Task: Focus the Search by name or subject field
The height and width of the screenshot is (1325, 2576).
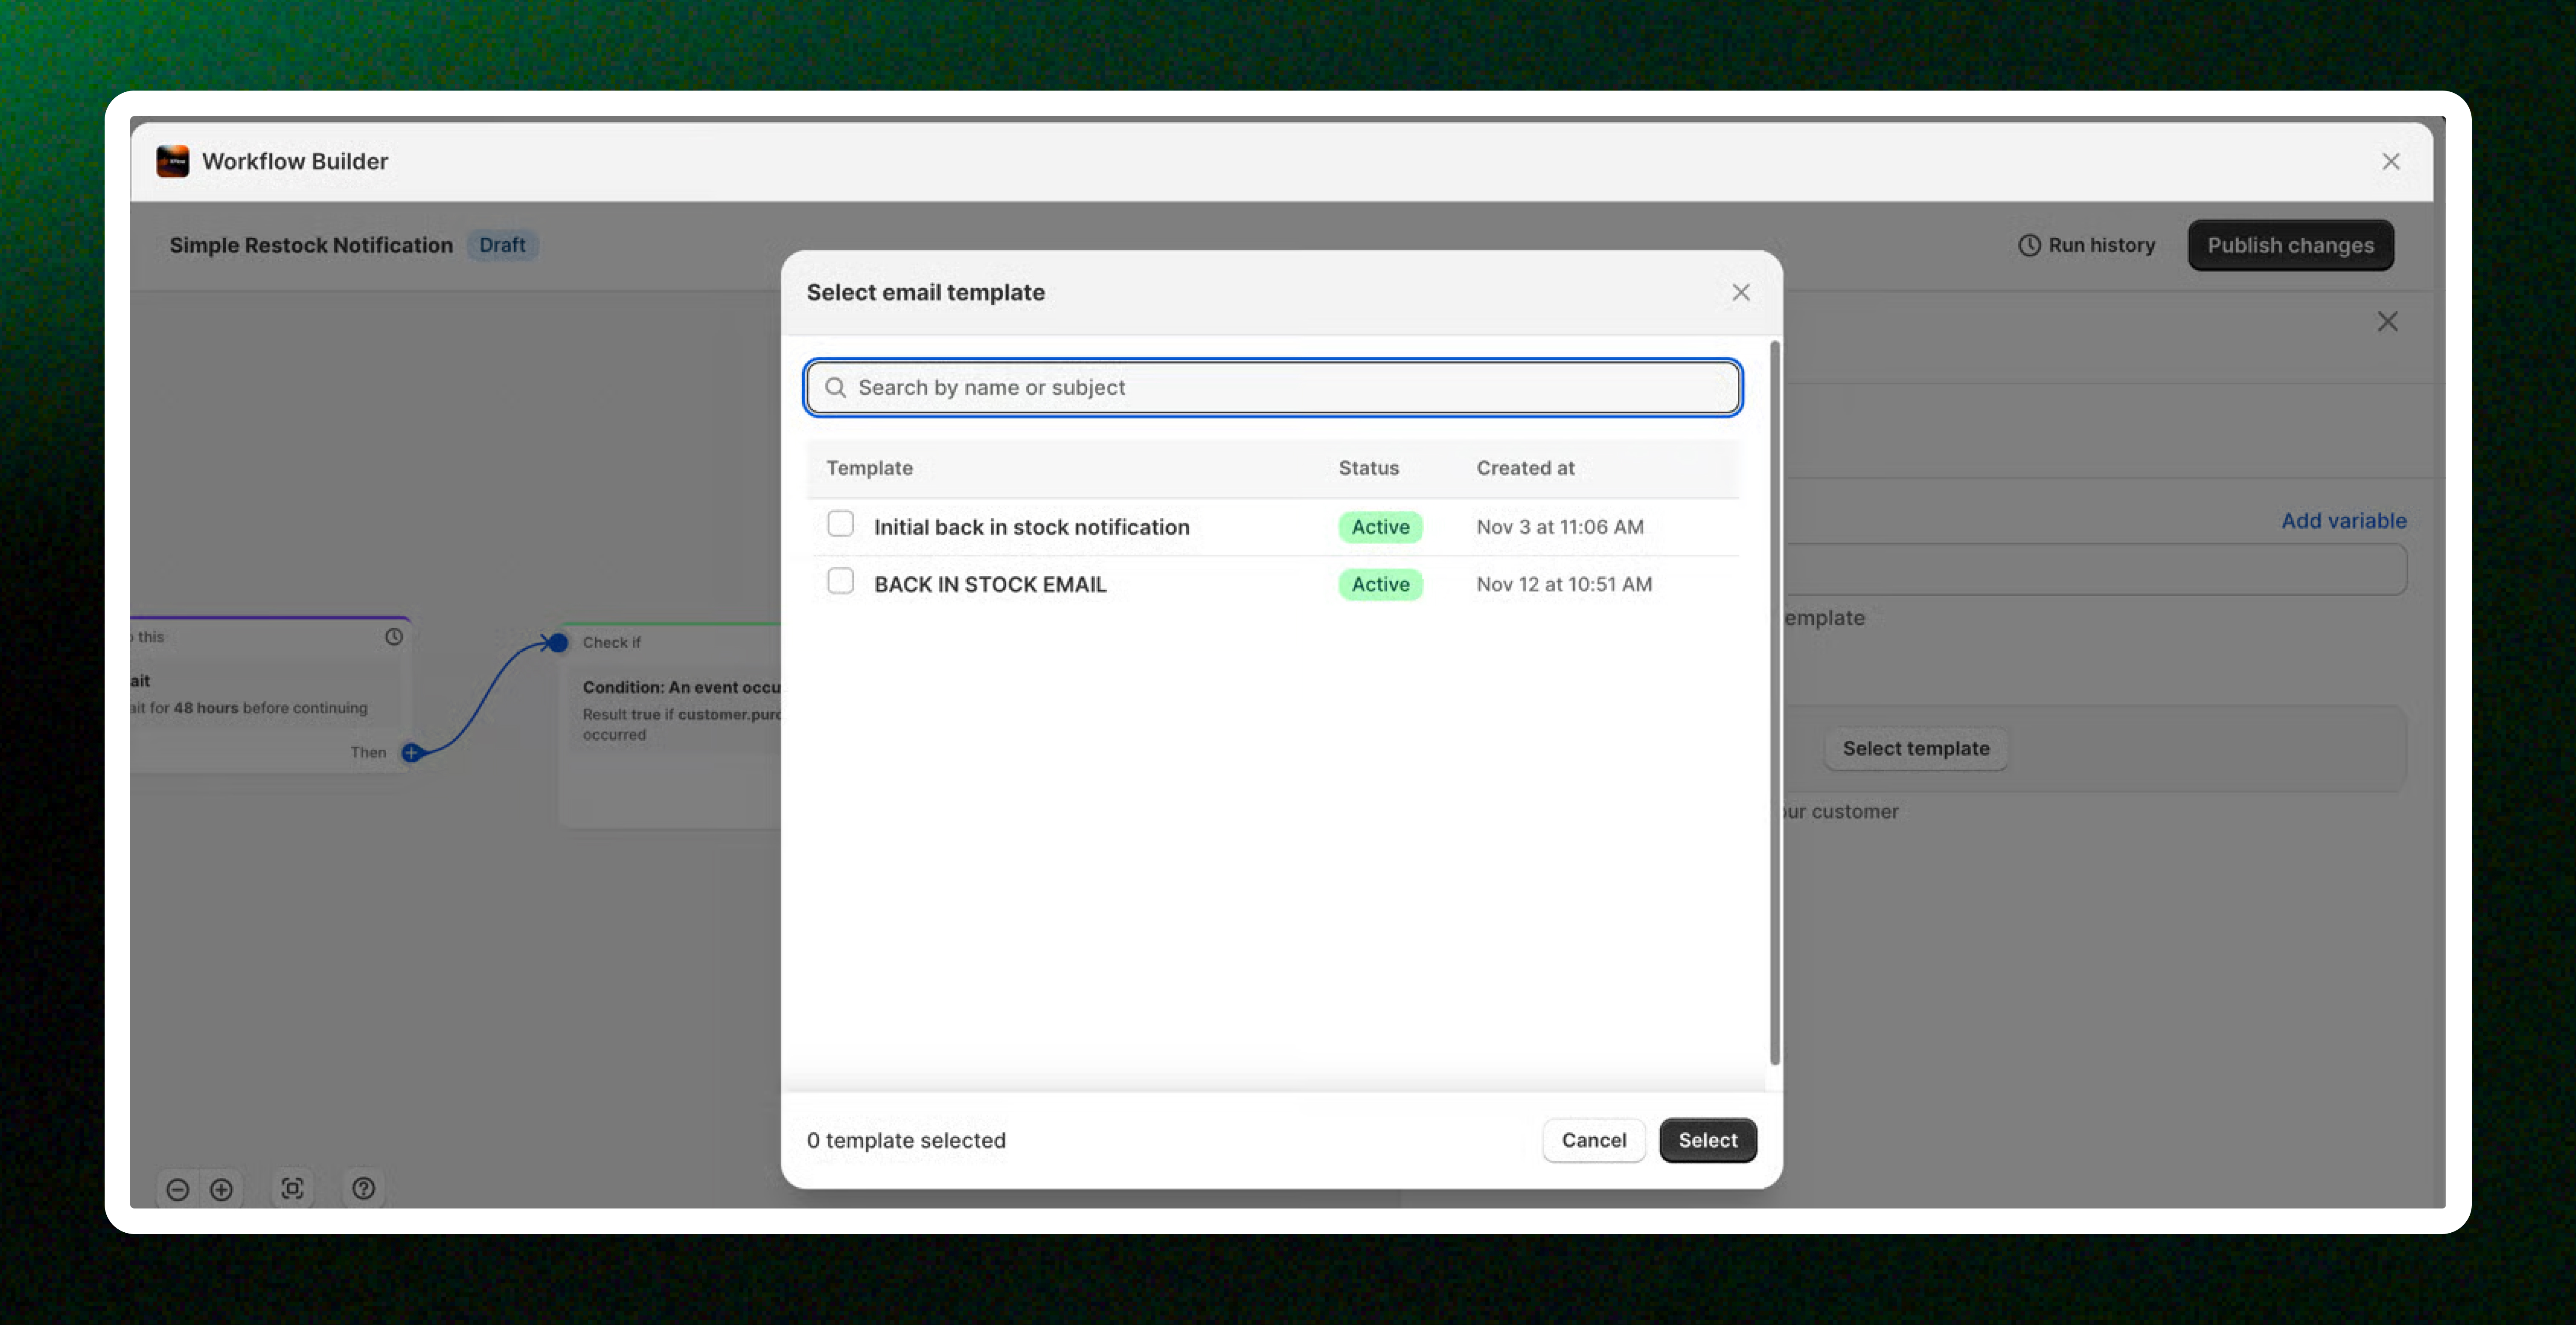Action: (x=1273, y=387)
